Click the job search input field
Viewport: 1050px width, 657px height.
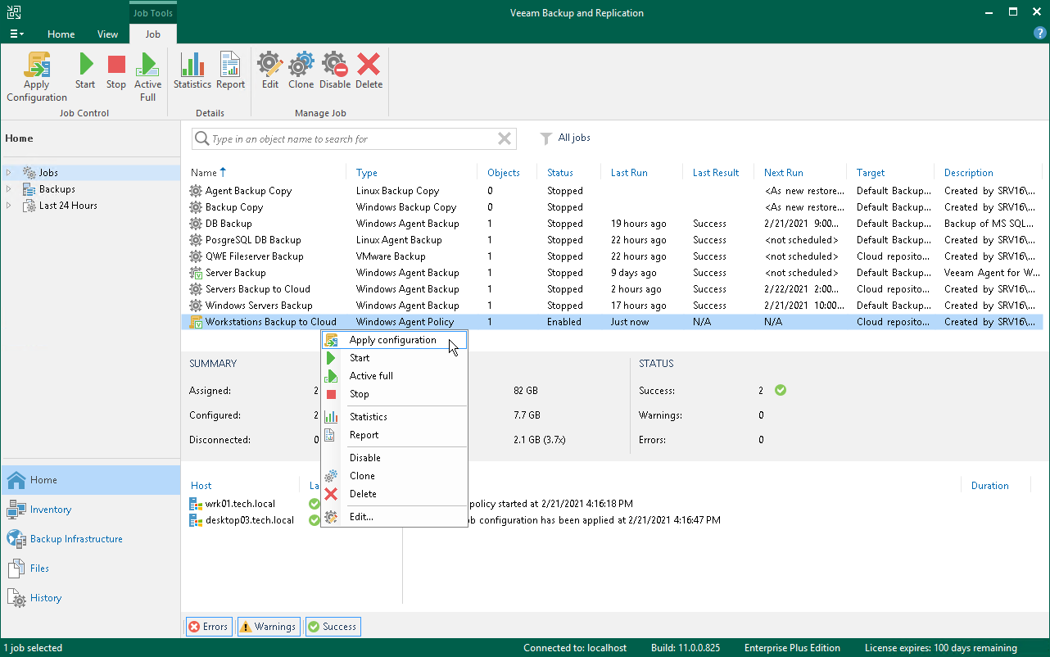tap(354, 139)
